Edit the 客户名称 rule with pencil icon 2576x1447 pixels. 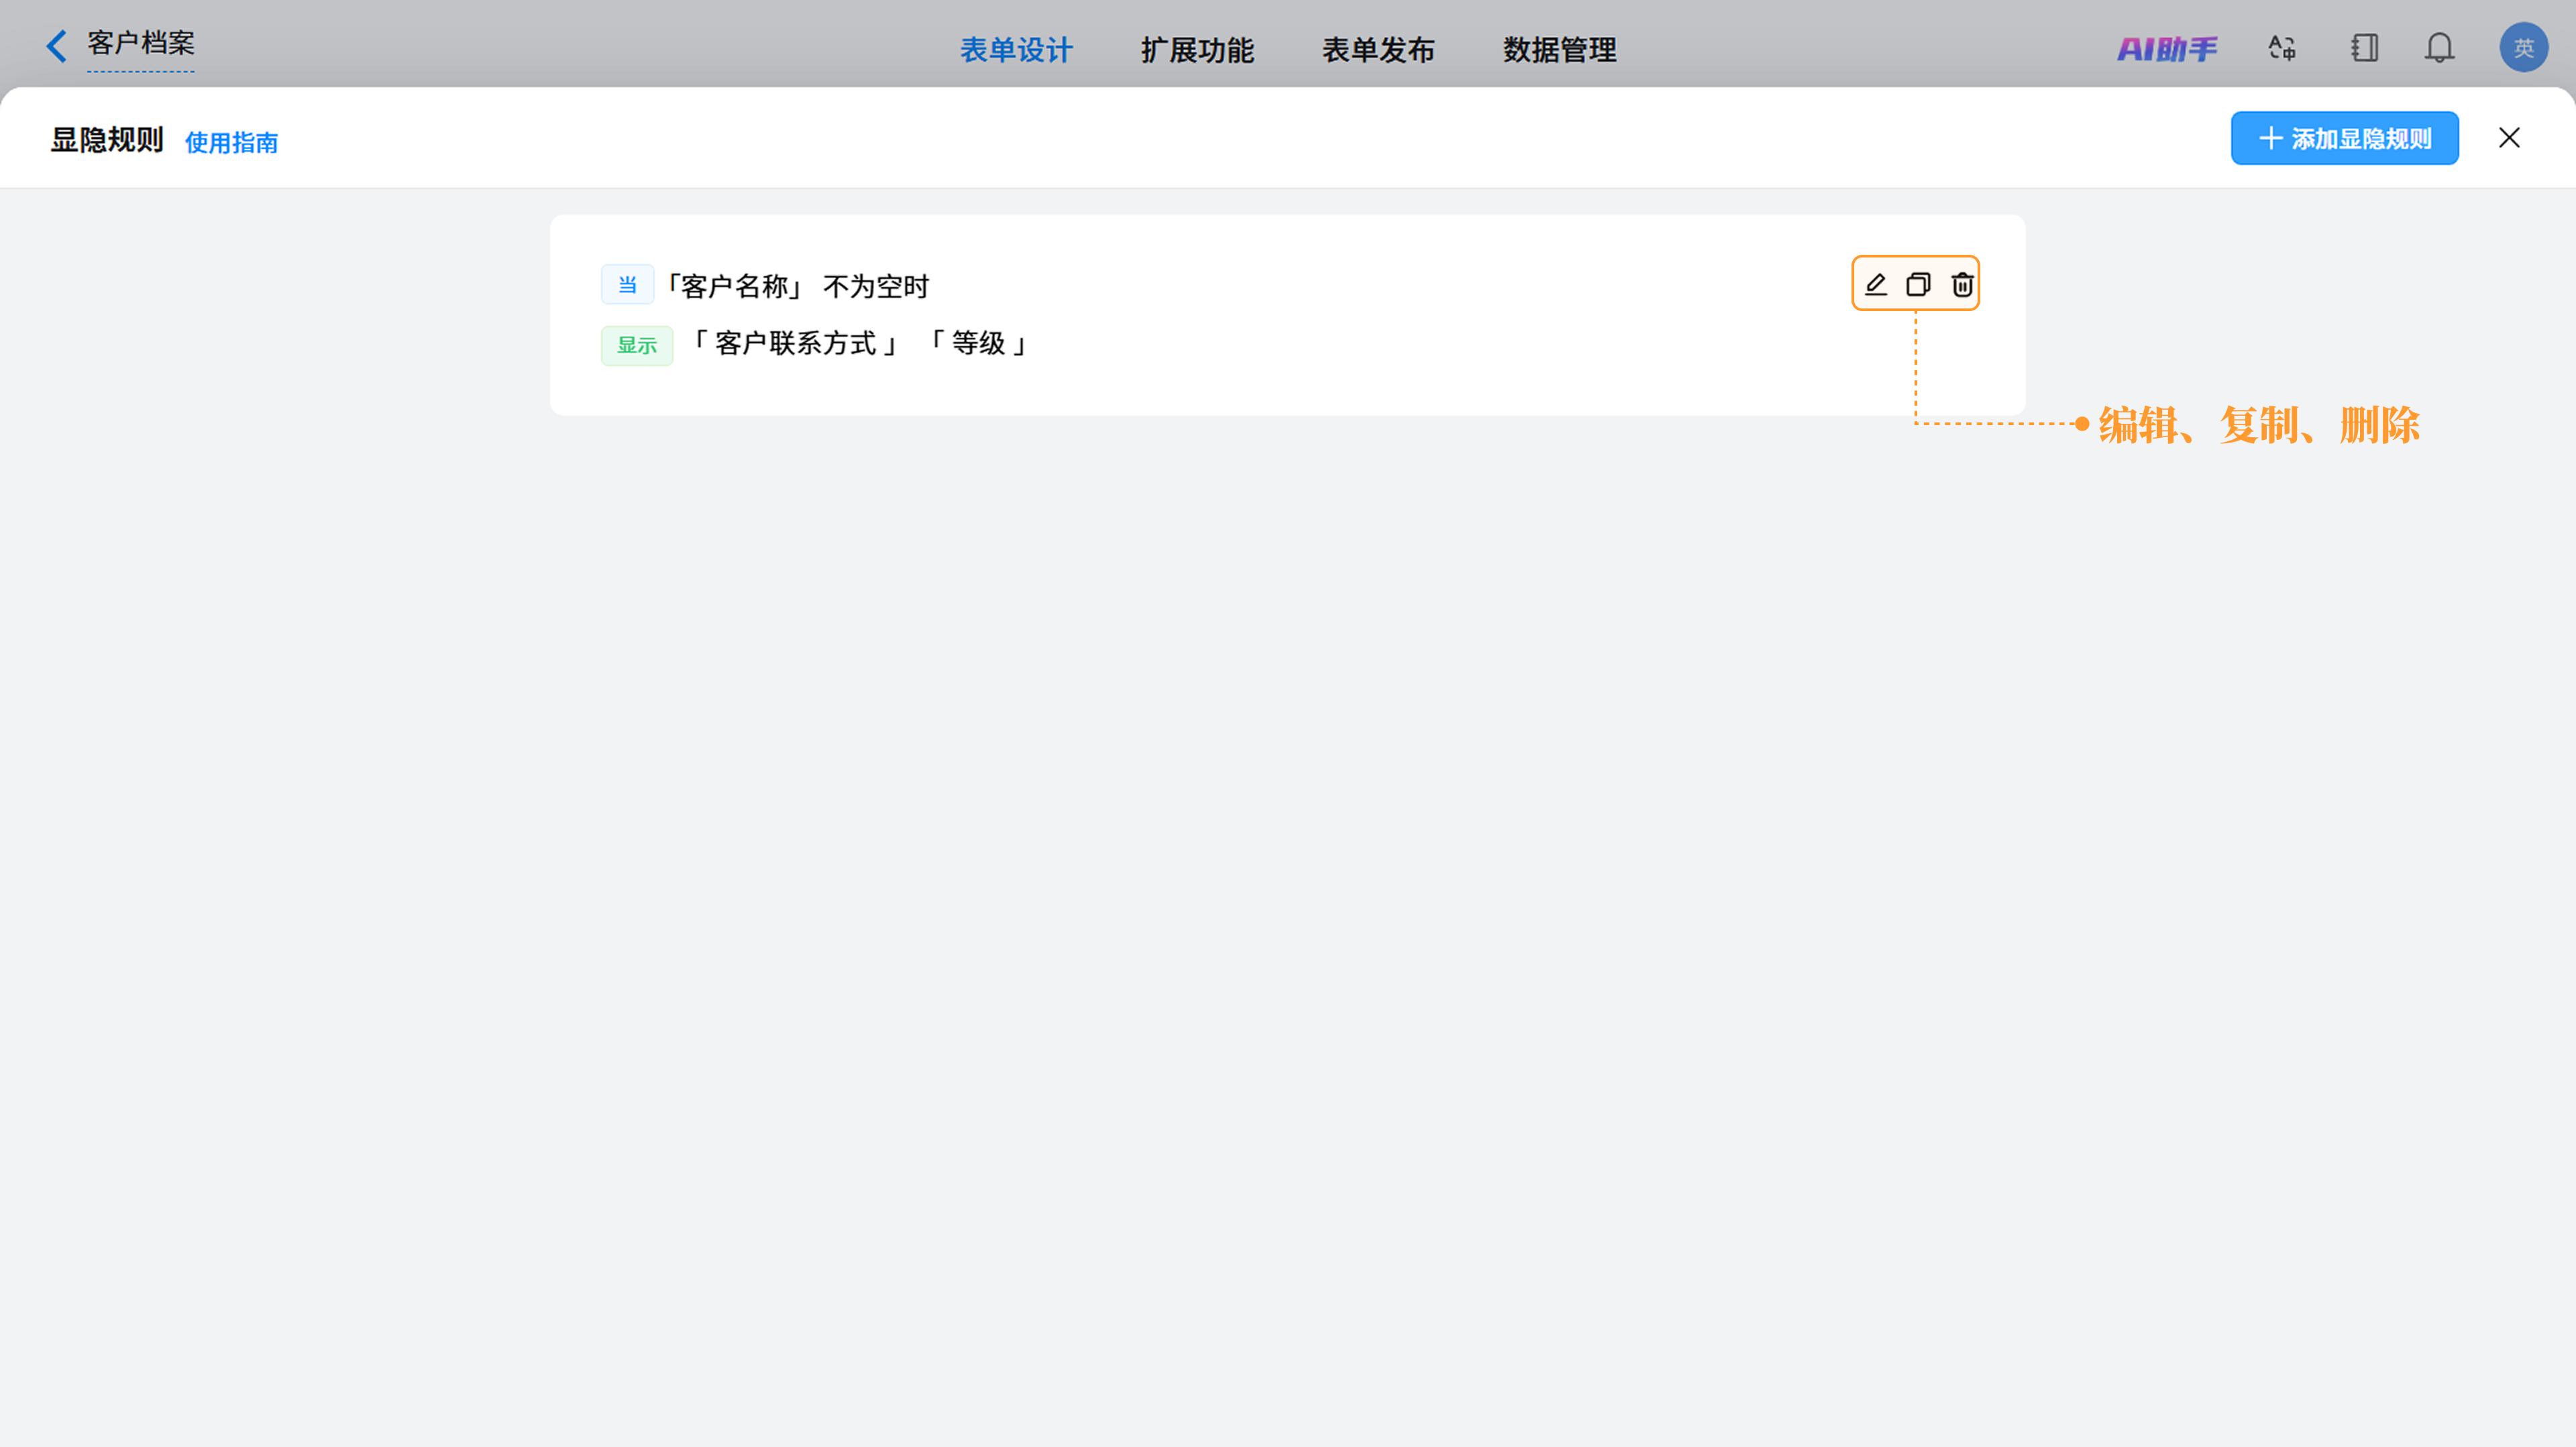[1876, 285]
